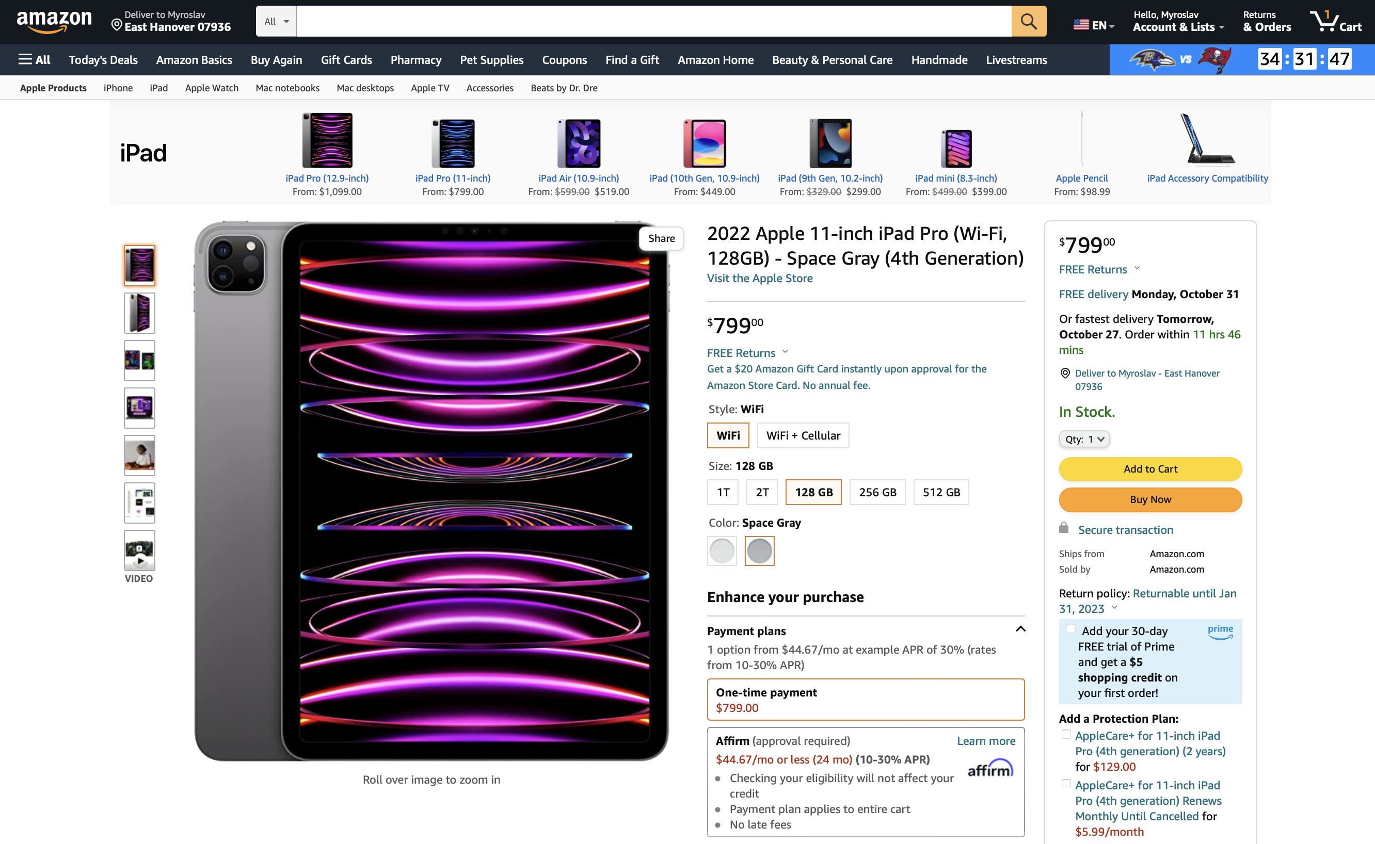The image size is (1375, 844).
Task: Check the 30-day Prime trial checkbox
Action: [1070, 629]
